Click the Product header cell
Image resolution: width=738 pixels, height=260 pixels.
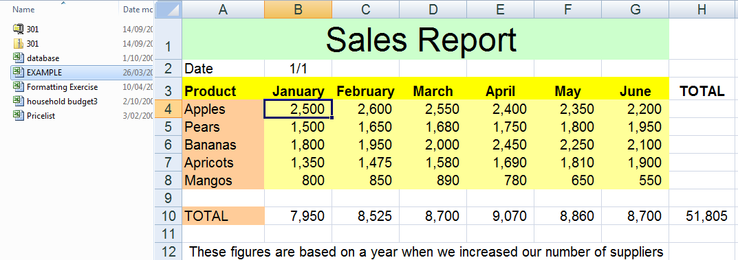[x=223, y=88]
